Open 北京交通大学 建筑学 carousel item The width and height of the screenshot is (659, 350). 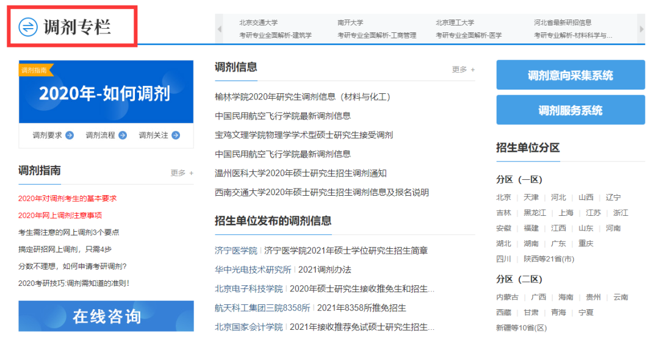[275, 29]
